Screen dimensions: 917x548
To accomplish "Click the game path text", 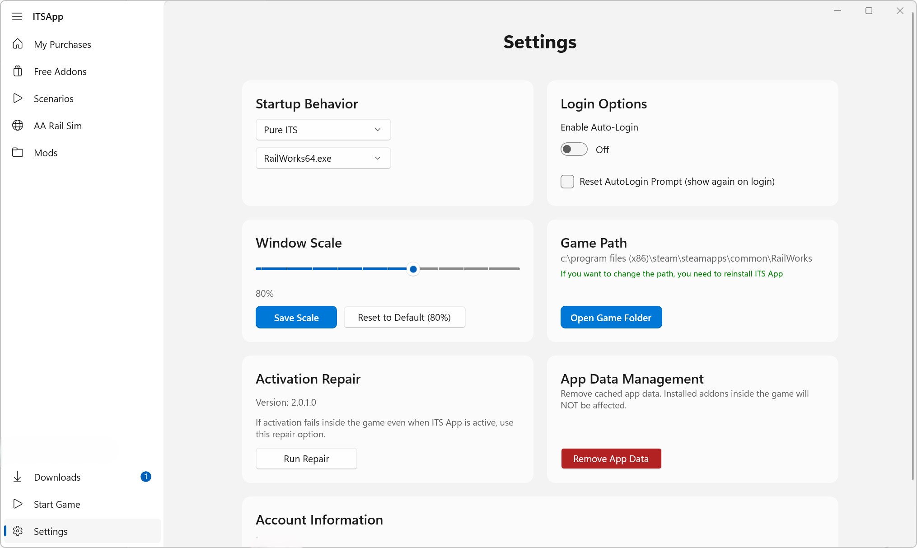I will [686, 258].
